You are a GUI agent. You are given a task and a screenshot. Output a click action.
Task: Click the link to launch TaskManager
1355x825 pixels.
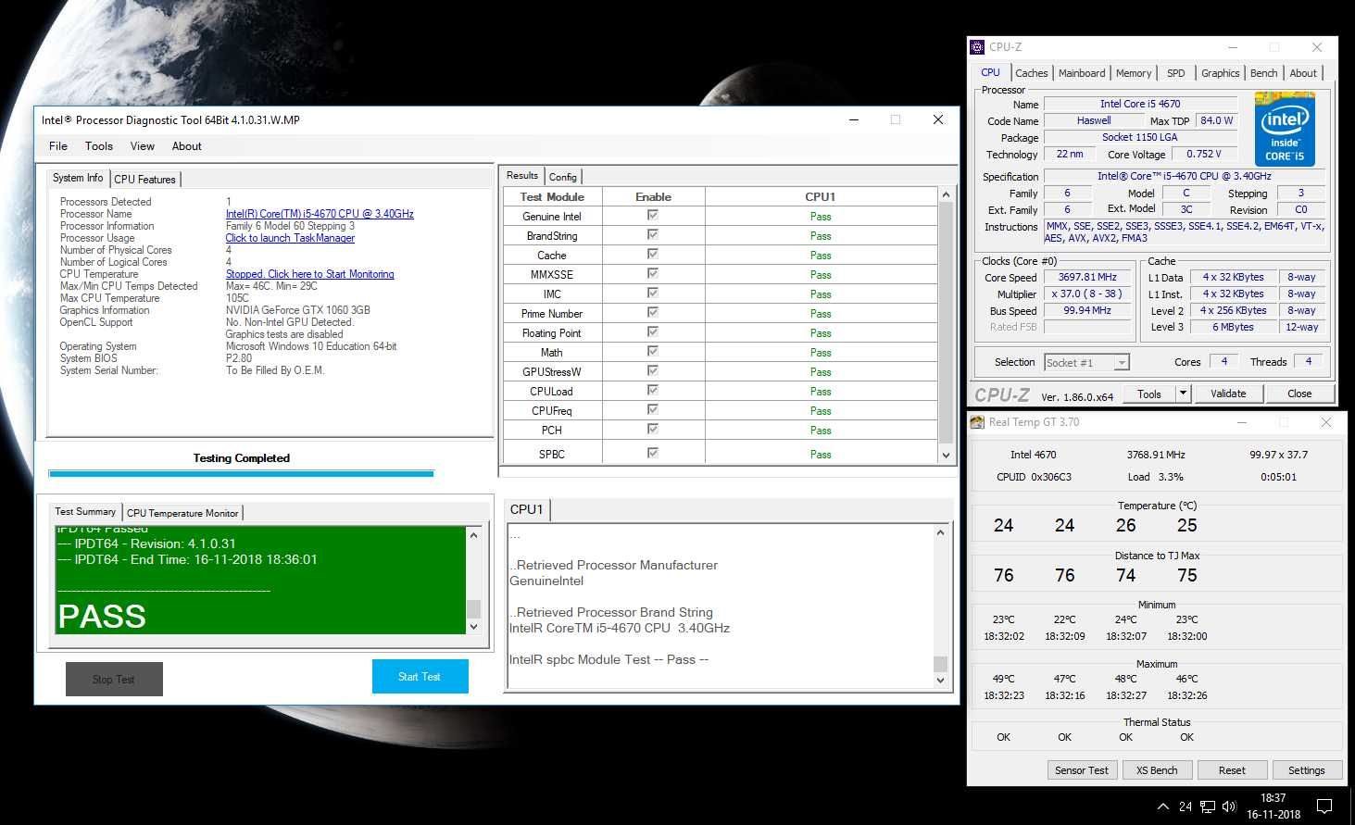[x=290, y=238]
